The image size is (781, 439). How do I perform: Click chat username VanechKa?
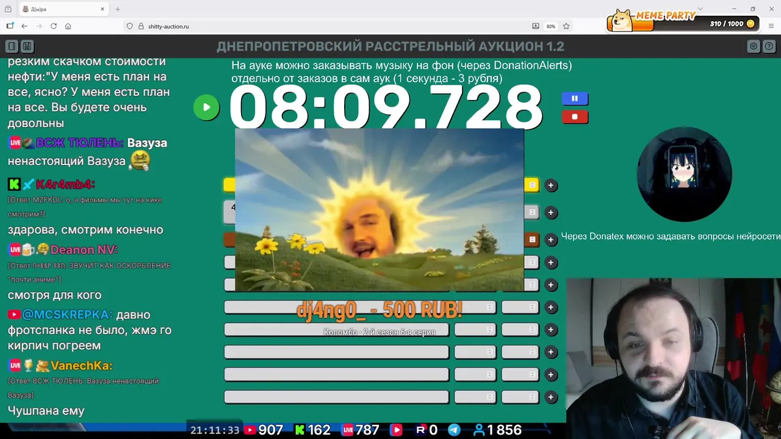tap(82, 366)
